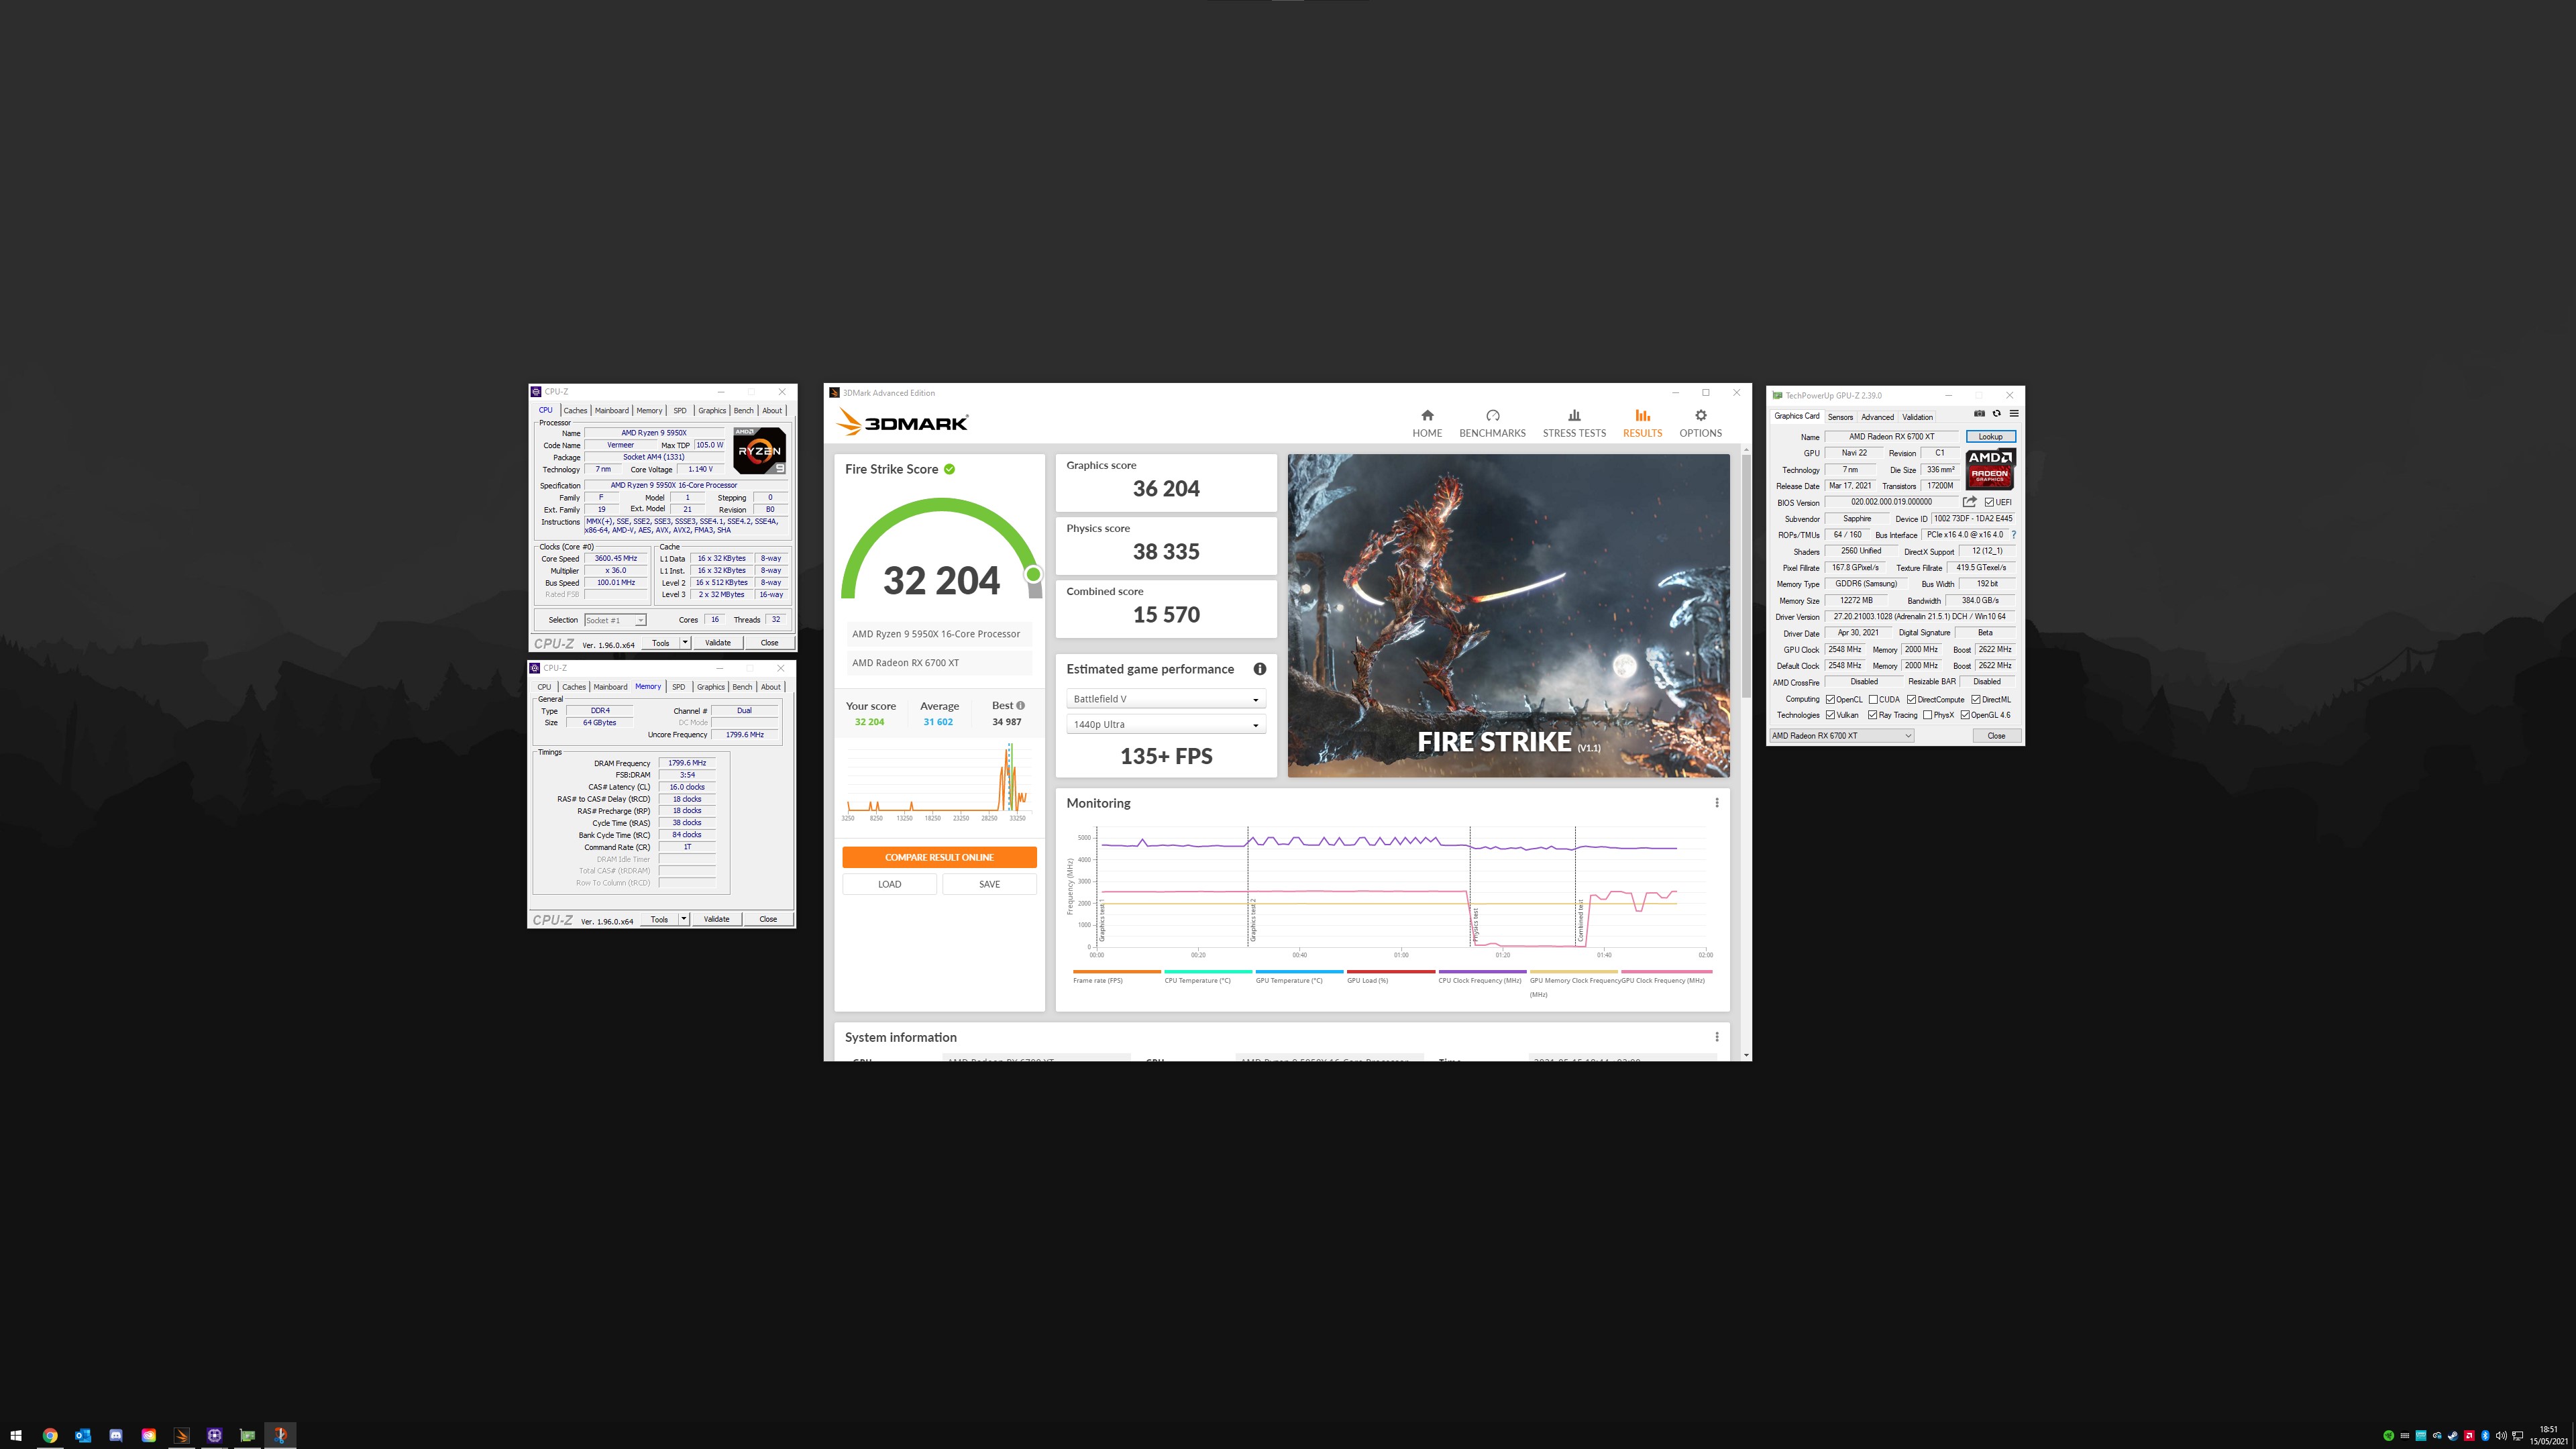
Task: Open BENCHMARKS gauge icon in 3DMark
Action: tap(1492, 415)
